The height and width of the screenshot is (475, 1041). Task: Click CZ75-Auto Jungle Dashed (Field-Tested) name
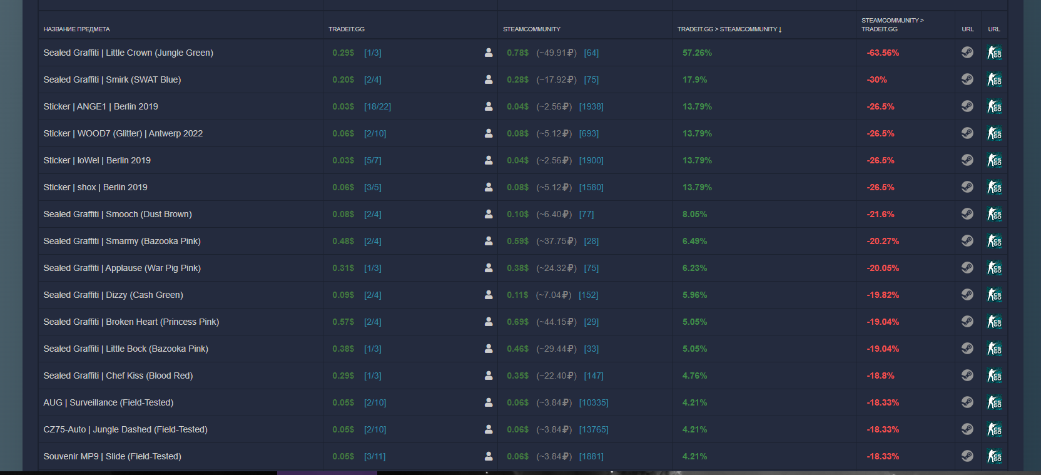point(125,429)
